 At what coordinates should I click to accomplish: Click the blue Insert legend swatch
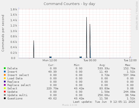5,72
